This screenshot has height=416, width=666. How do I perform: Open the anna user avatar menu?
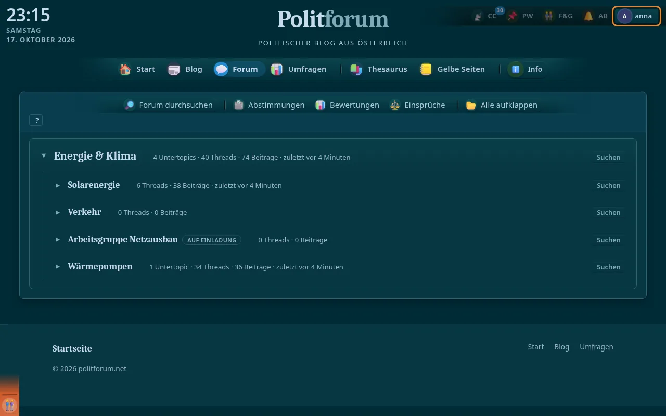[x=636, y=16]
